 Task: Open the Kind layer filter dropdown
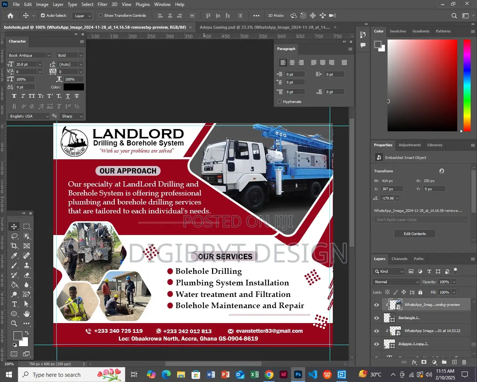pos(389,271)
